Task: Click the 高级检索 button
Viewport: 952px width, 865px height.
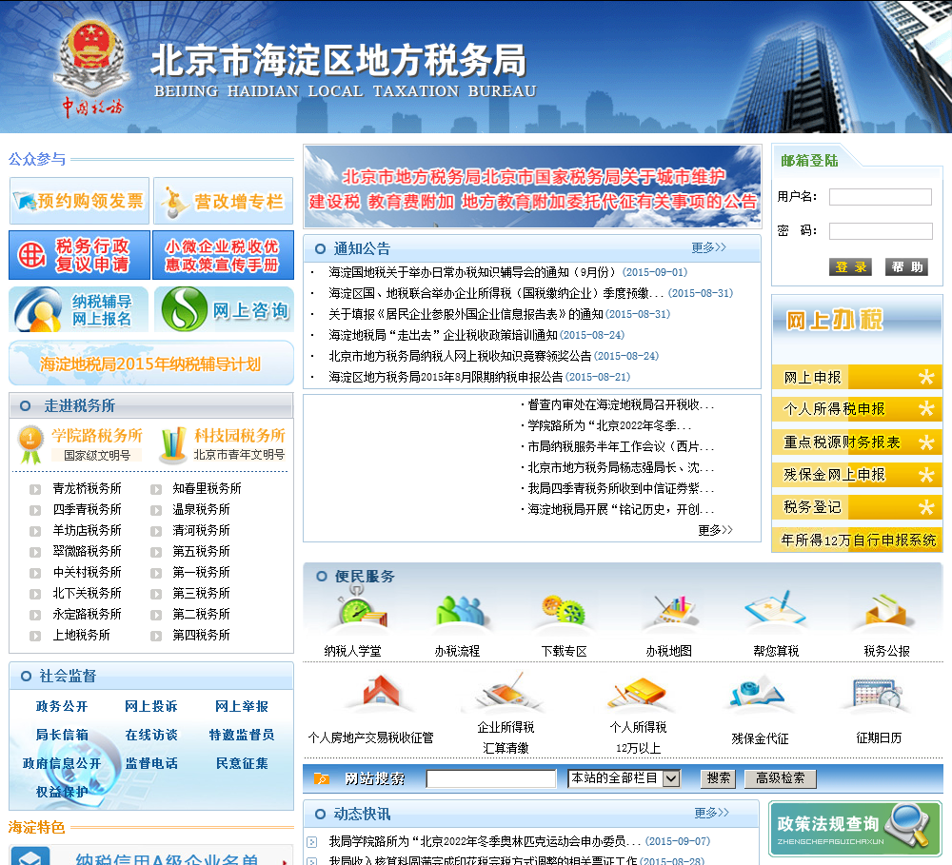Action: click(781, 778)
